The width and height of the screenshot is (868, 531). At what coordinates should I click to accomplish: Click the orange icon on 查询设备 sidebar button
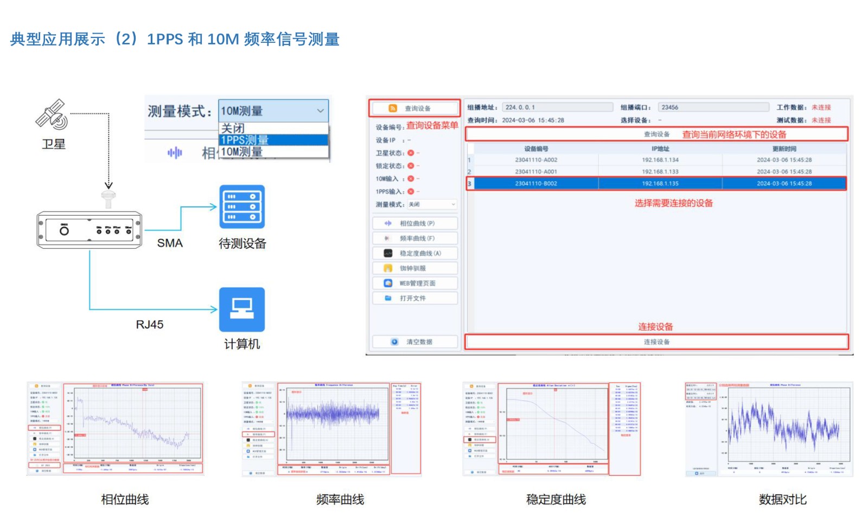coord(393,108)
